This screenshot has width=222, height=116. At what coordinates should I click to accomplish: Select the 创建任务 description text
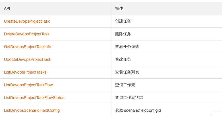click(123, 21)
